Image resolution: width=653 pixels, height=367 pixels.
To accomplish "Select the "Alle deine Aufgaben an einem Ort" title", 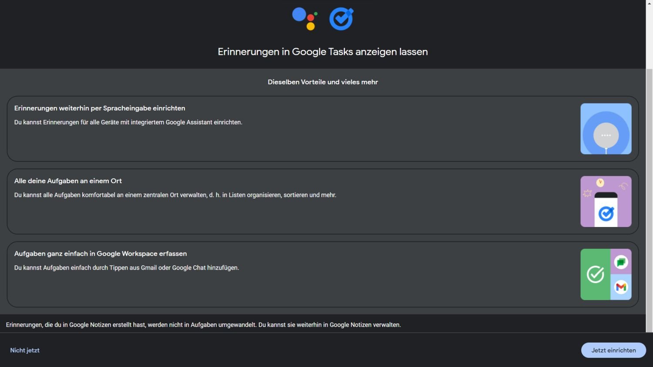I will 68,181.
